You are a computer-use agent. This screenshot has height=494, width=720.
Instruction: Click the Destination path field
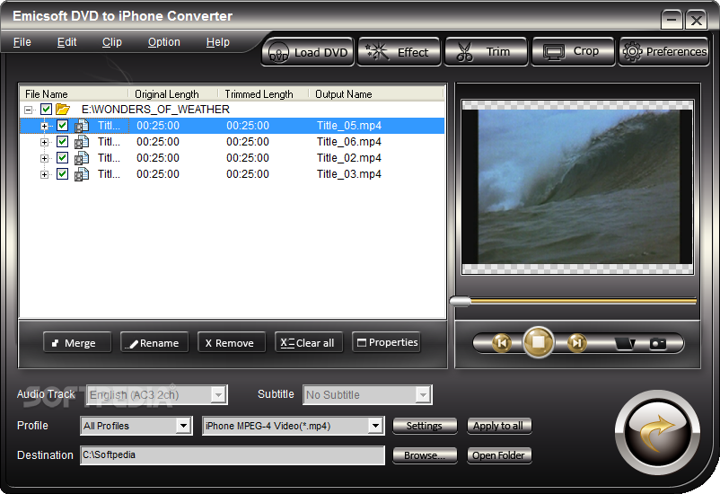(233, 455)
